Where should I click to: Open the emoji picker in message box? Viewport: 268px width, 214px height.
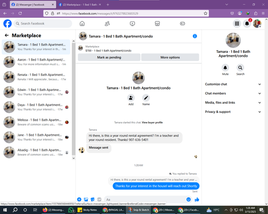(189, 200)
